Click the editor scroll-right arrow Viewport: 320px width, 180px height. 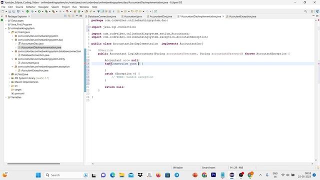[312, 163]
